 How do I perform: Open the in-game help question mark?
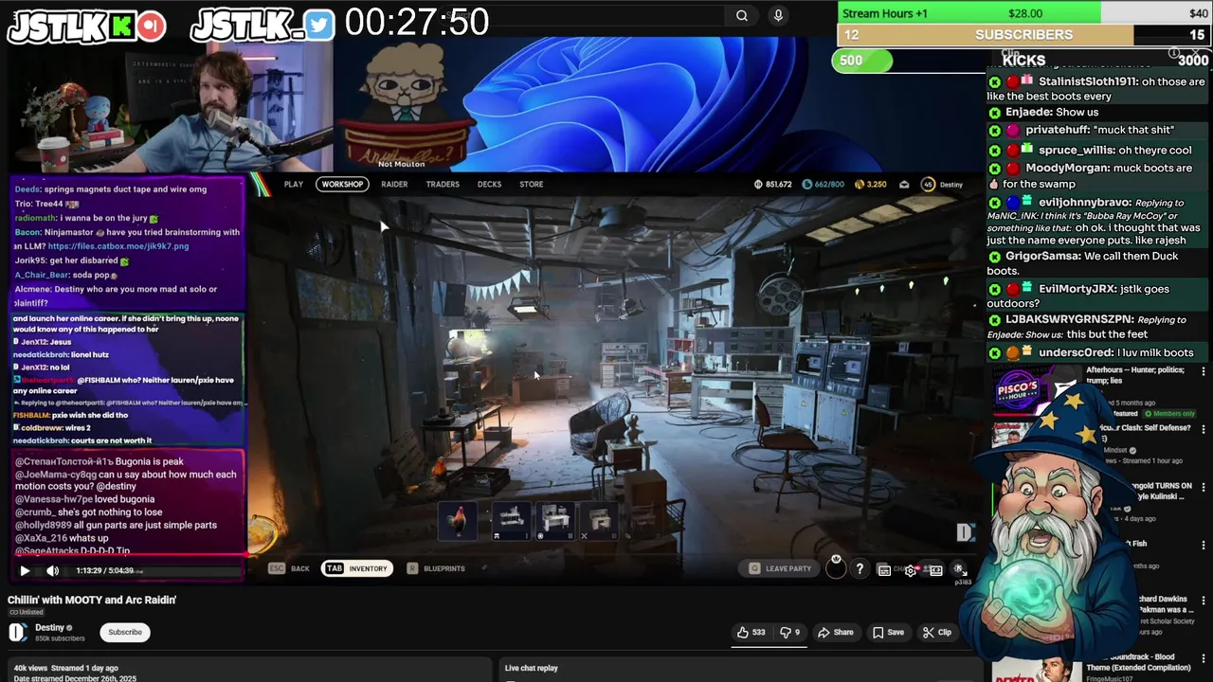coord(860,569)
